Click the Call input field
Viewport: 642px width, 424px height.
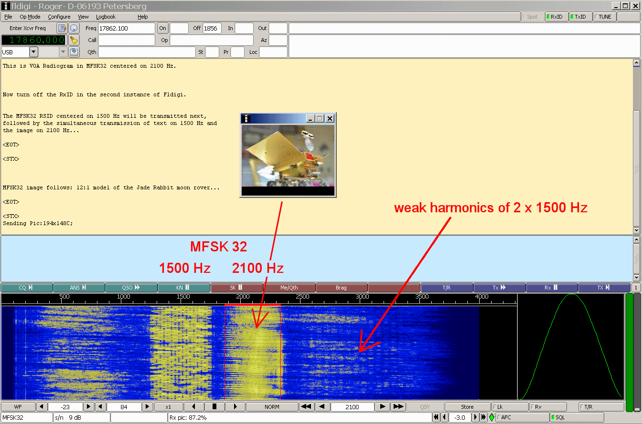click(127, 40)
